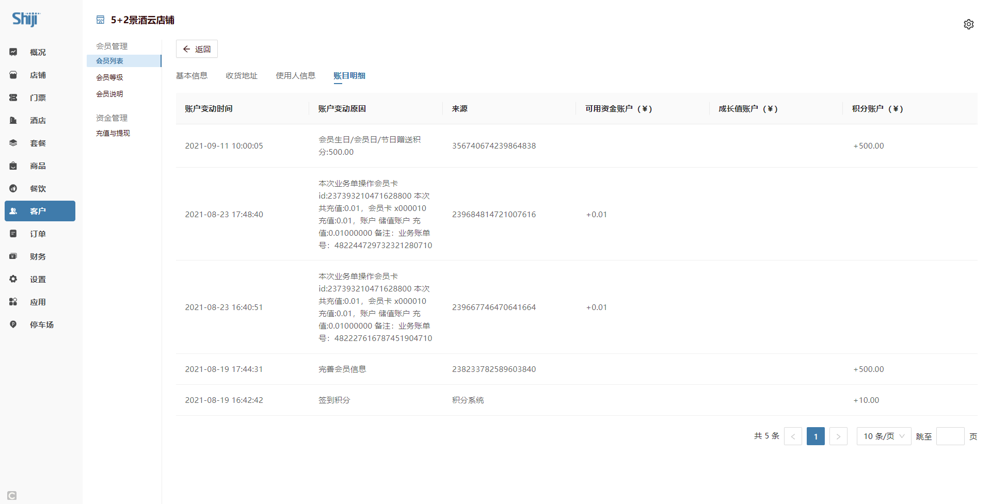Click the store icon beside 5+2景酒云店铺
991x504 pixels.
click(100, 20)
